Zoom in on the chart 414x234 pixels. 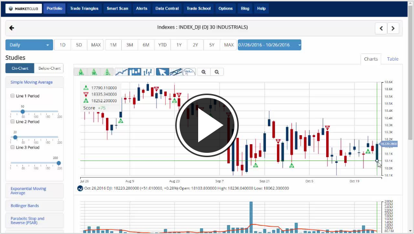point(204,72)
